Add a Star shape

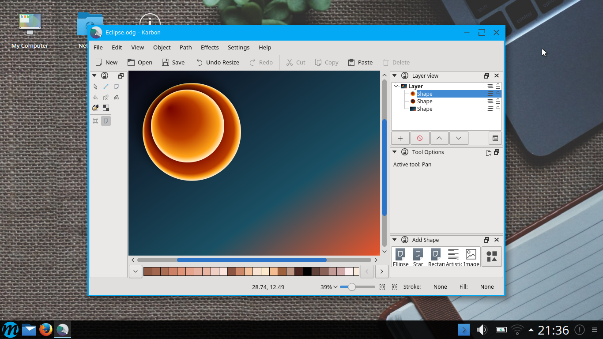(418, 257)
